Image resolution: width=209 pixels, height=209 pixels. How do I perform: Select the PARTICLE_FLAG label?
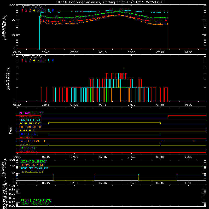click(29, 141)
